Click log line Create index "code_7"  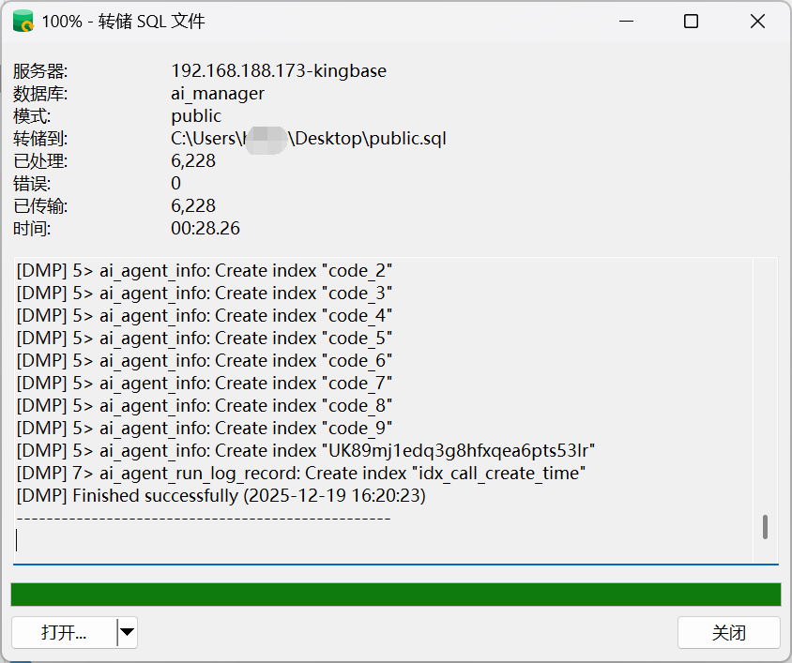coord(205,383)
